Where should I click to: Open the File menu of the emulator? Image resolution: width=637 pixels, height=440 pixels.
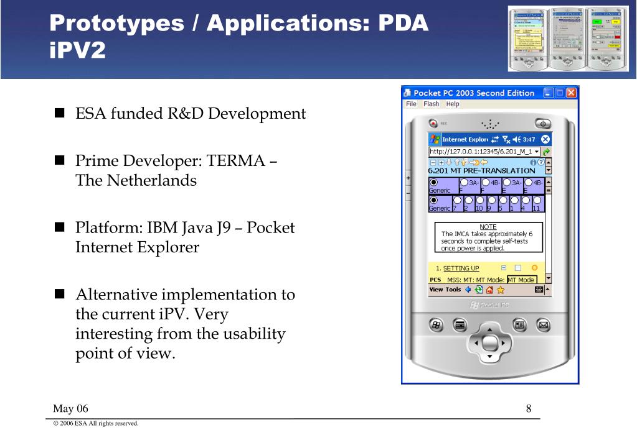point(411,104)
